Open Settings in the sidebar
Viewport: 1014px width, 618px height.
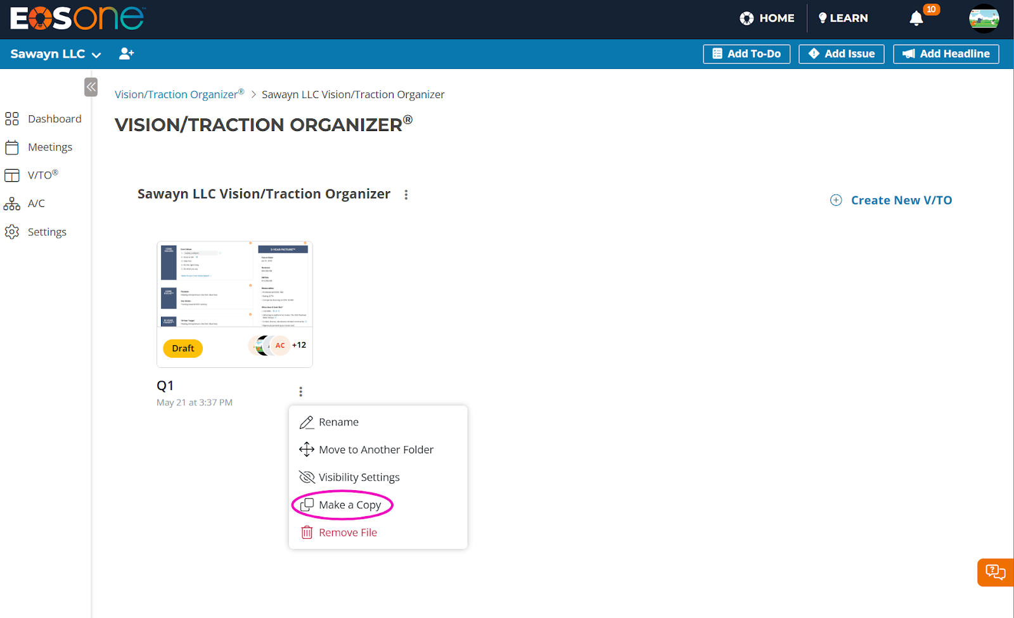pyautogui.click(x=35, y=232)
